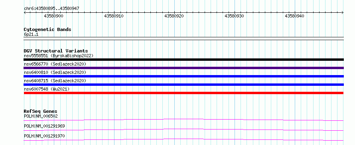Open the DGV Structural Variants track title

[56, 51]
